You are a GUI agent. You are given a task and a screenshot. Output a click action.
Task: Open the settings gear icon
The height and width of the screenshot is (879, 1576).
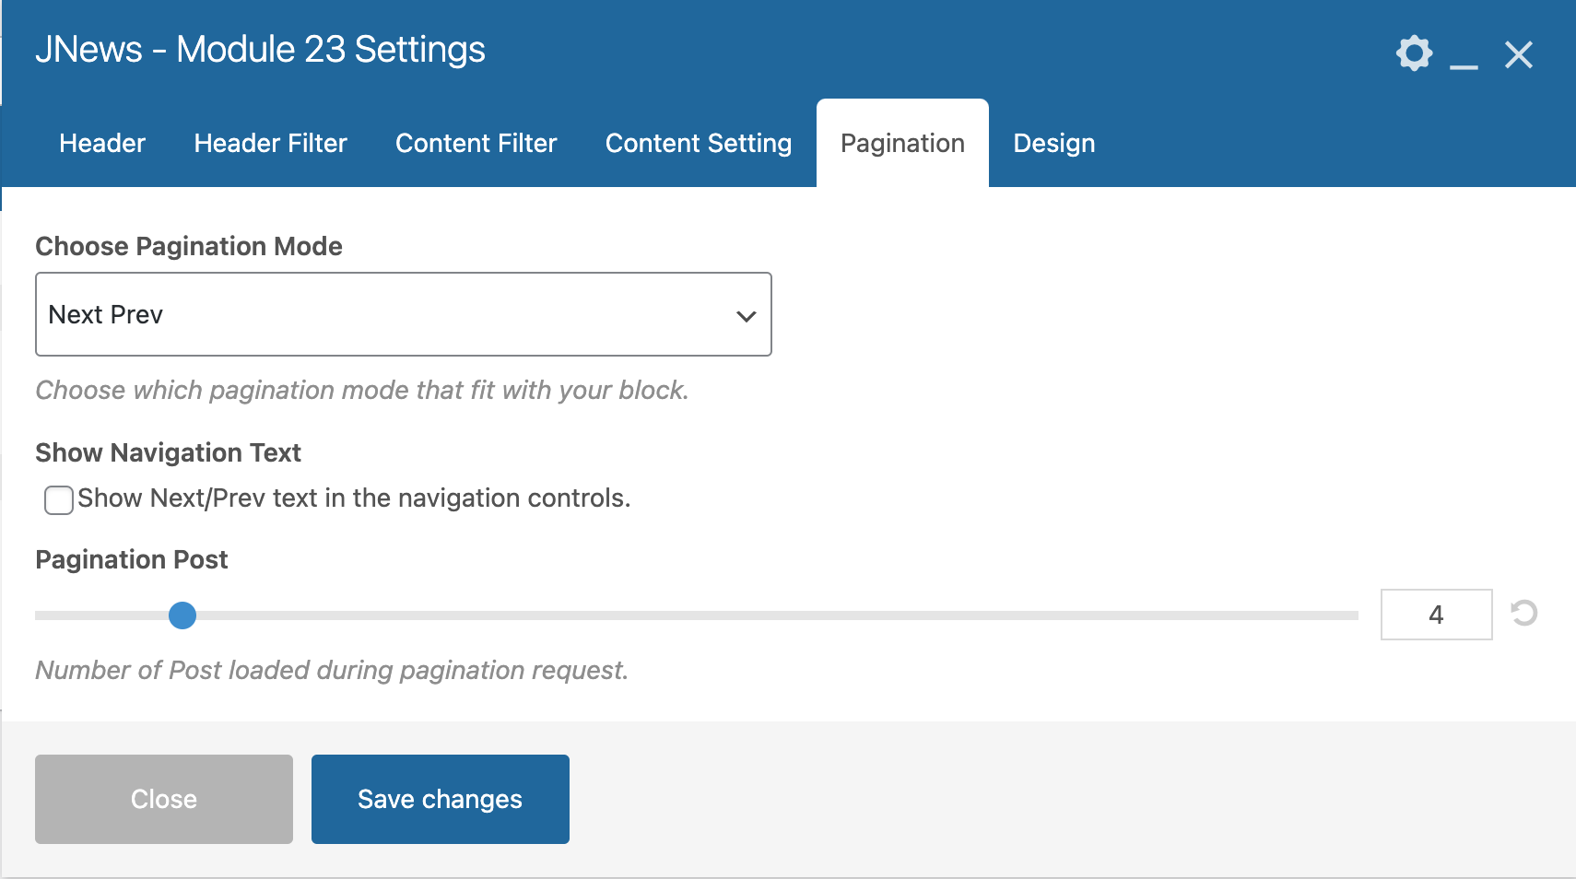pos(1414,53)
